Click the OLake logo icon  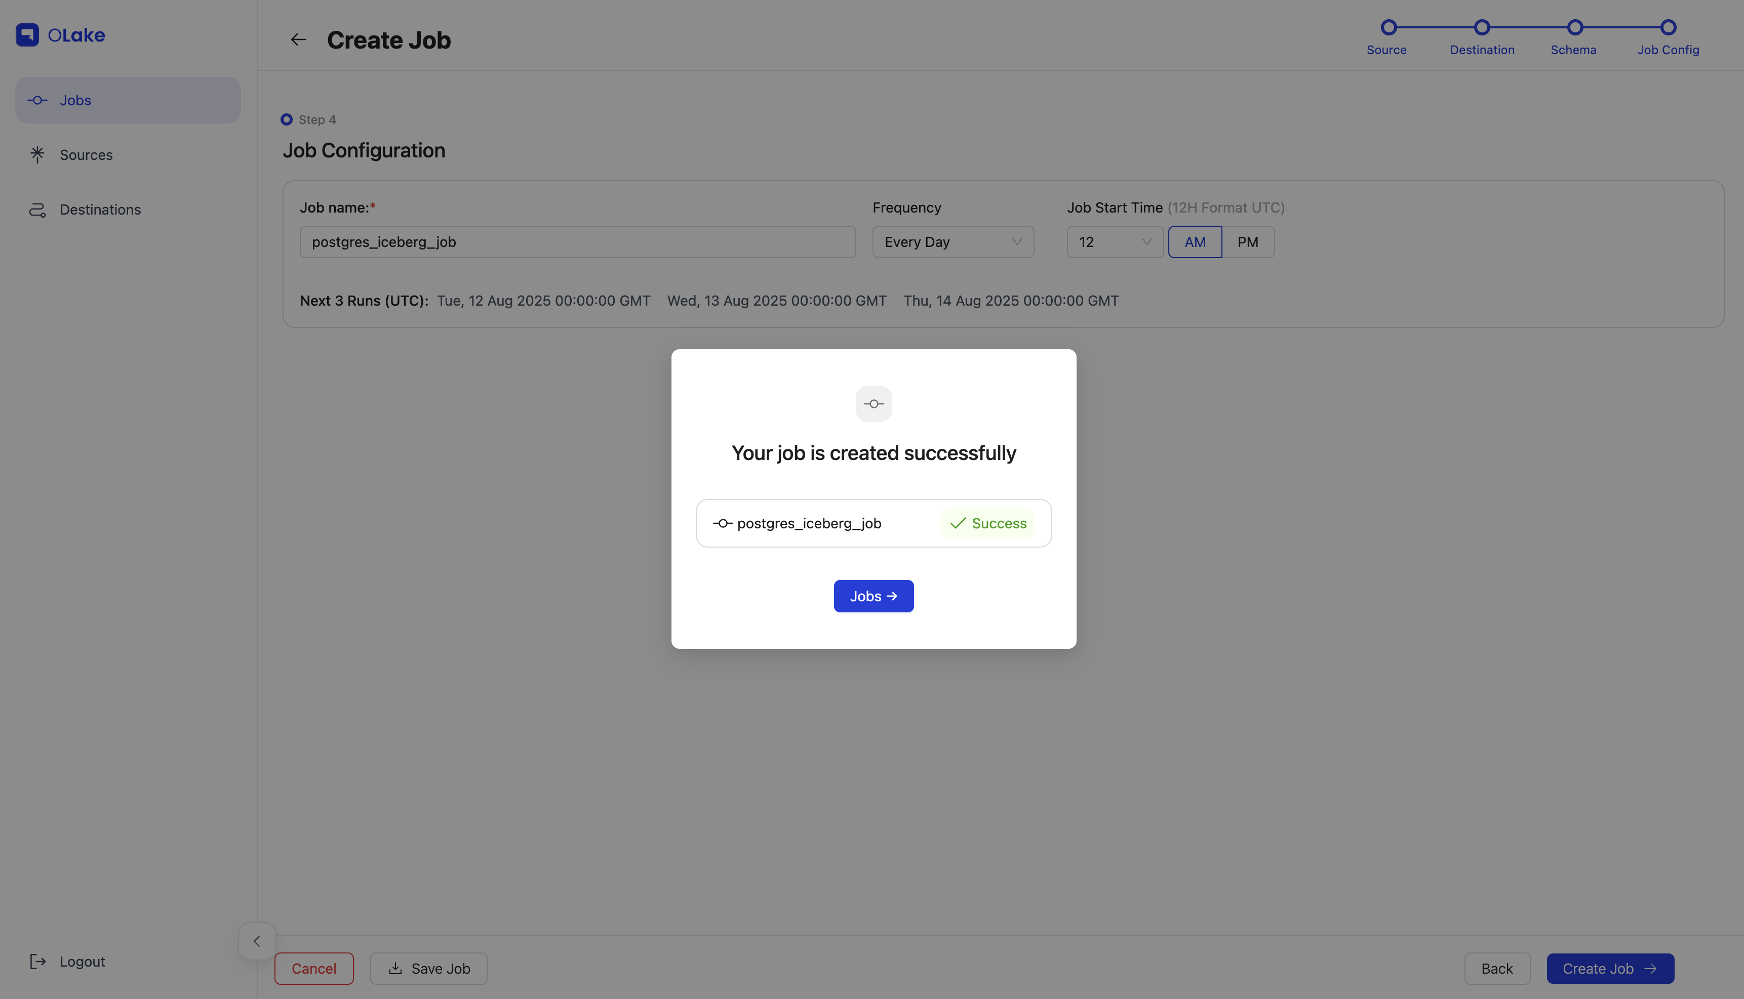[x=27, y=35]
